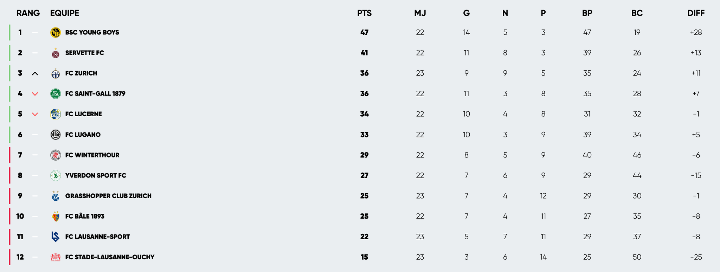Viewport: 720px width, 272px height.
Task: Select the MJ column header
Action: (x=420, y=13)
